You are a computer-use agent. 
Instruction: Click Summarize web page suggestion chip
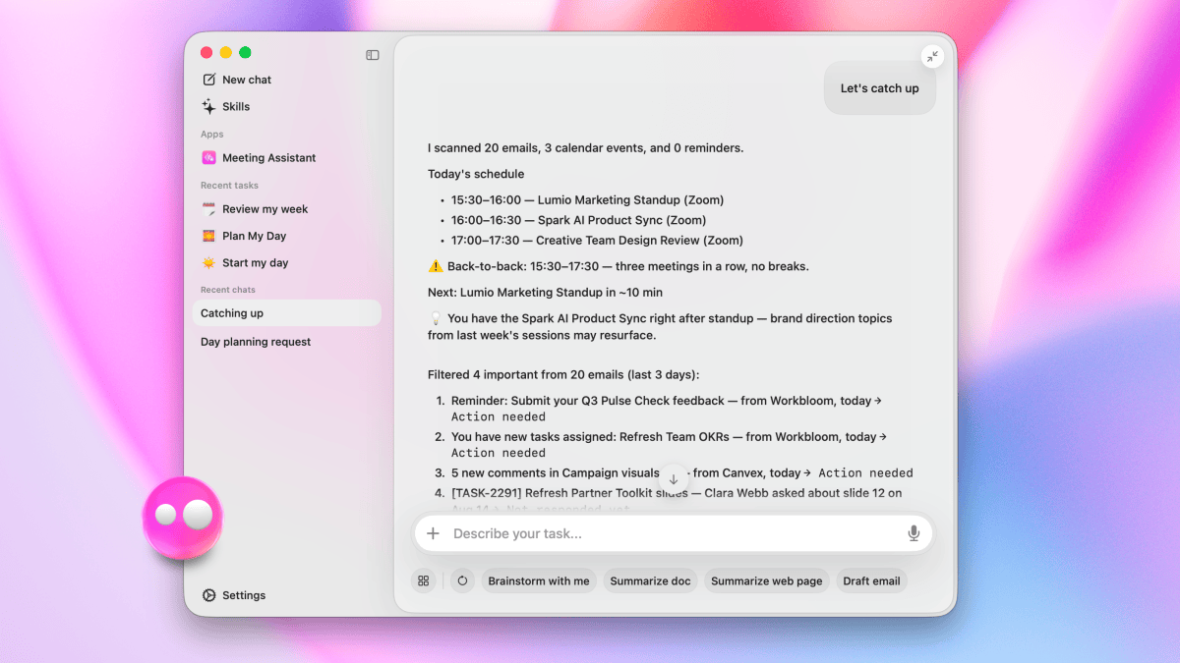(x=767, y=580)
